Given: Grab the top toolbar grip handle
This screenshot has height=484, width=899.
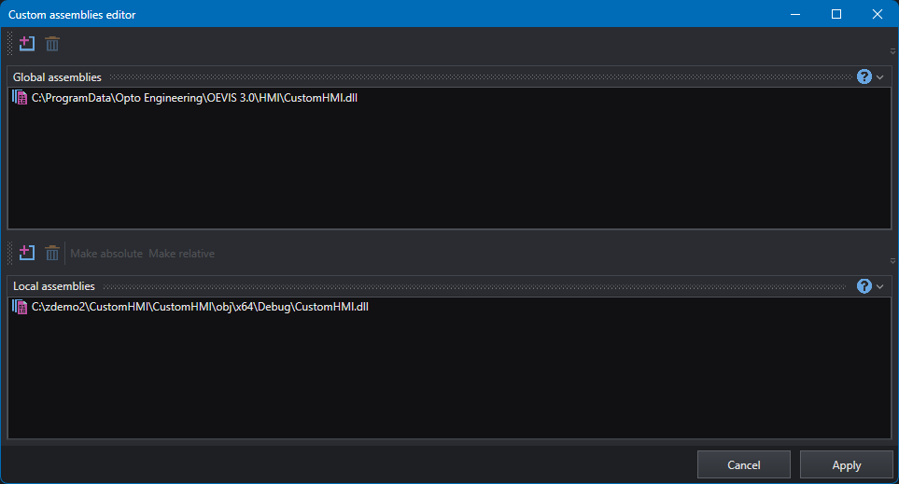Looking at the screenshot, I should tap(9, 44).
